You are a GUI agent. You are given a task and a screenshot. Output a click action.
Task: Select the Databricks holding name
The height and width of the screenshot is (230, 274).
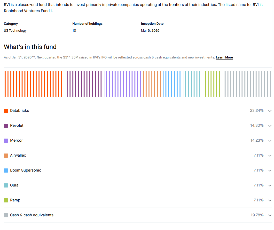[x=19, y=110]
